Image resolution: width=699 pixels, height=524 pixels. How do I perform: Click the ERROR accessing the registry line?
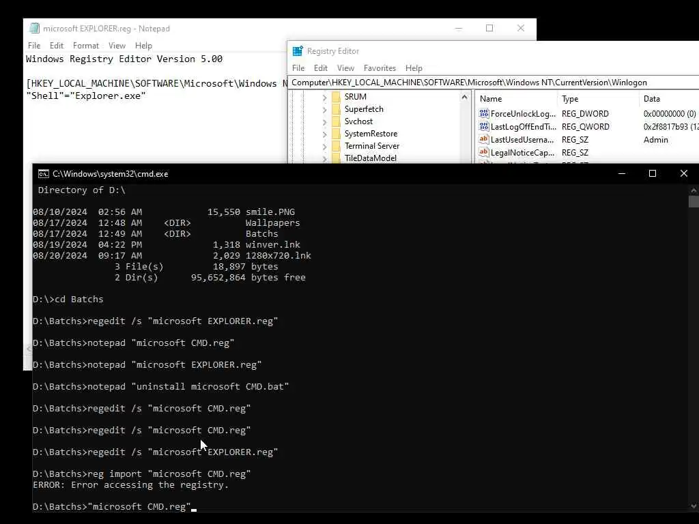130,485
